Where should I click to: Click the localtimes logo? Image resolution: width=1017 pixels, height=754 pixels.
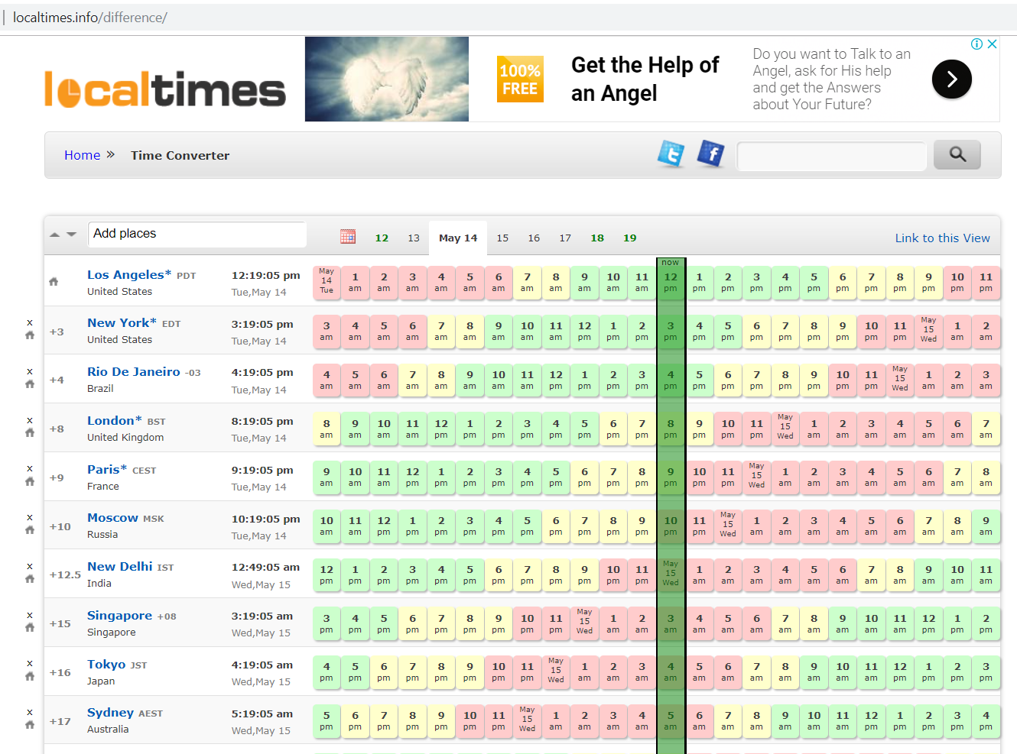[165, 89]
